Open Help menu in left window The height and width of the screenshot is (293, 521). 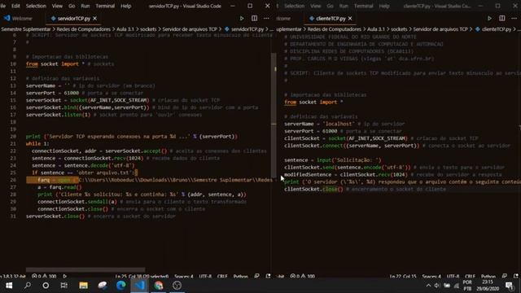coord(125,6)
